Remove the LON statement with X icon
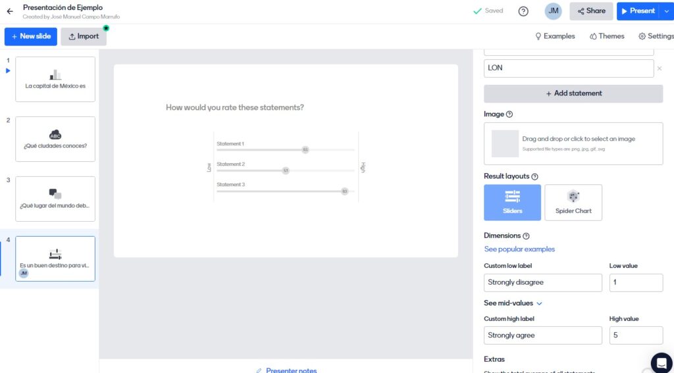The image size is (674, 373). click(659, 68)
